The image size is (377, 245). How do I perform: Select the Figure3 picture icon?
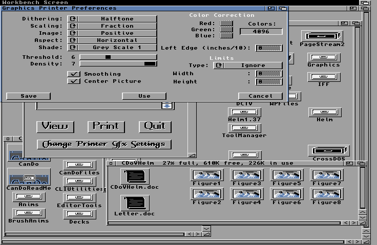pyautogui.click(x=247, y=175)
